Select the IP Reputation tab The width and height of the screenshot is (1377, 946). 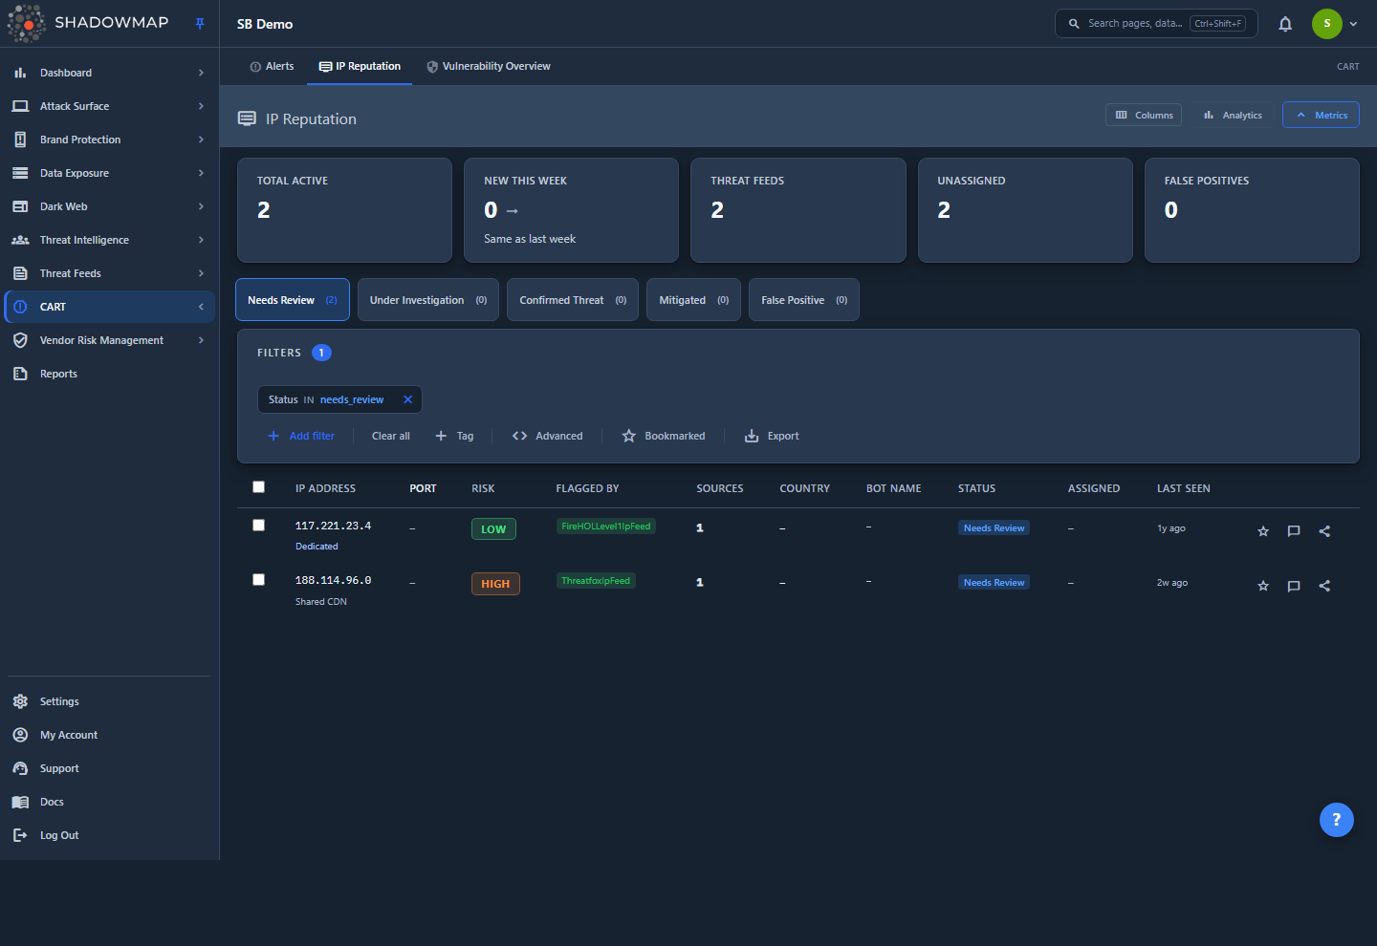pyautogui.click(x=360, y=66)
